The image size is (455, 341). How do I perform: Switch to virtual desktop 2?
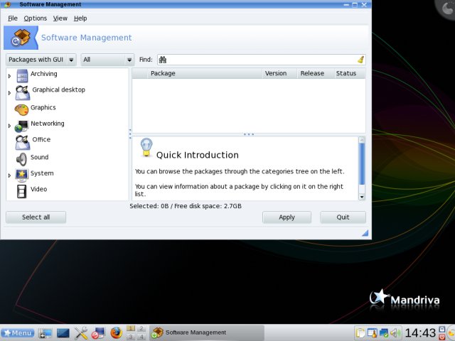pyautogui.click(x=141, y=328)
